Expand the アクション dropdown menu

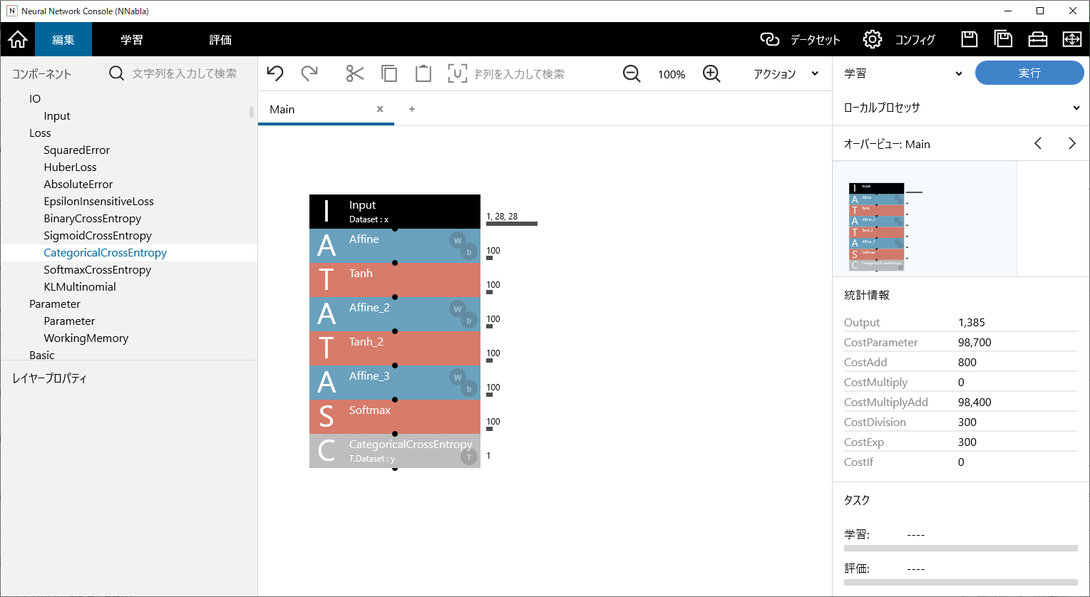tap(786, 73)
